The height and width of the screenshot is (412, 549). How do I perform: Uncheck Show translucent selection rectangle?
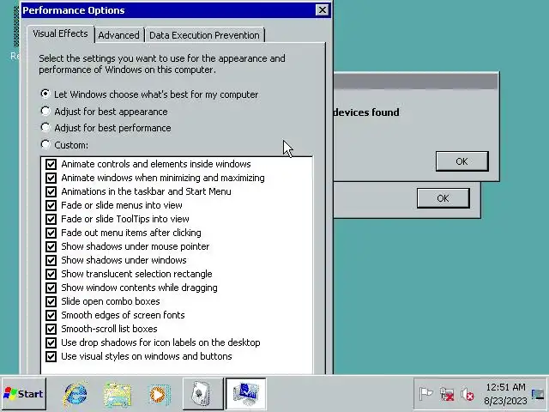pos(51,274)
